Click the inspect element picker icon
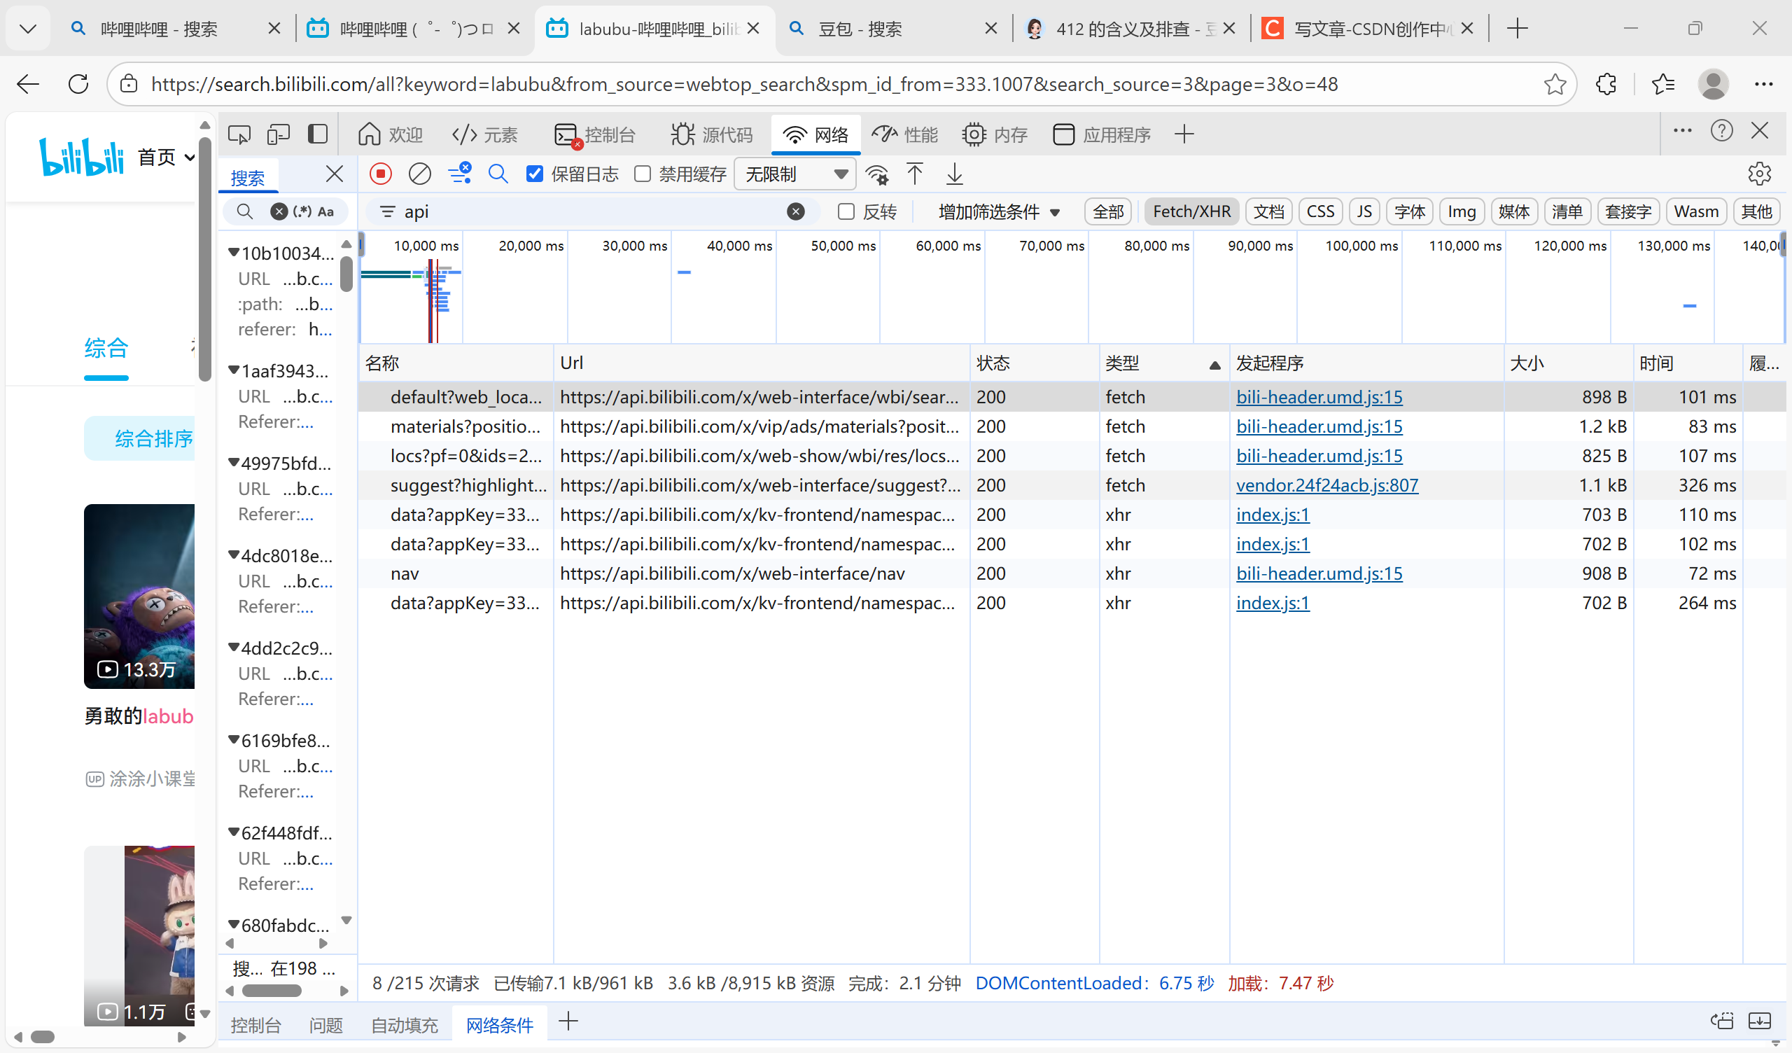The height and width of the screenshot is (1053, 1792). pyautogui.click(x=239, y=134)
